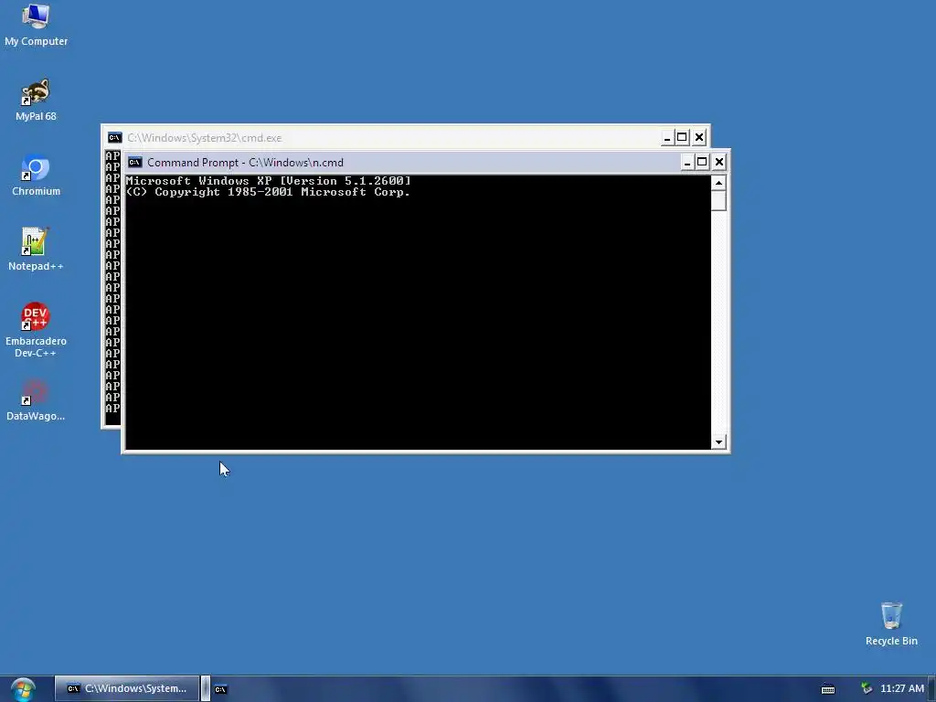Click the taskbar toolbar grip handle
This screenshot has height=702, width=936.
pos(206,688)
